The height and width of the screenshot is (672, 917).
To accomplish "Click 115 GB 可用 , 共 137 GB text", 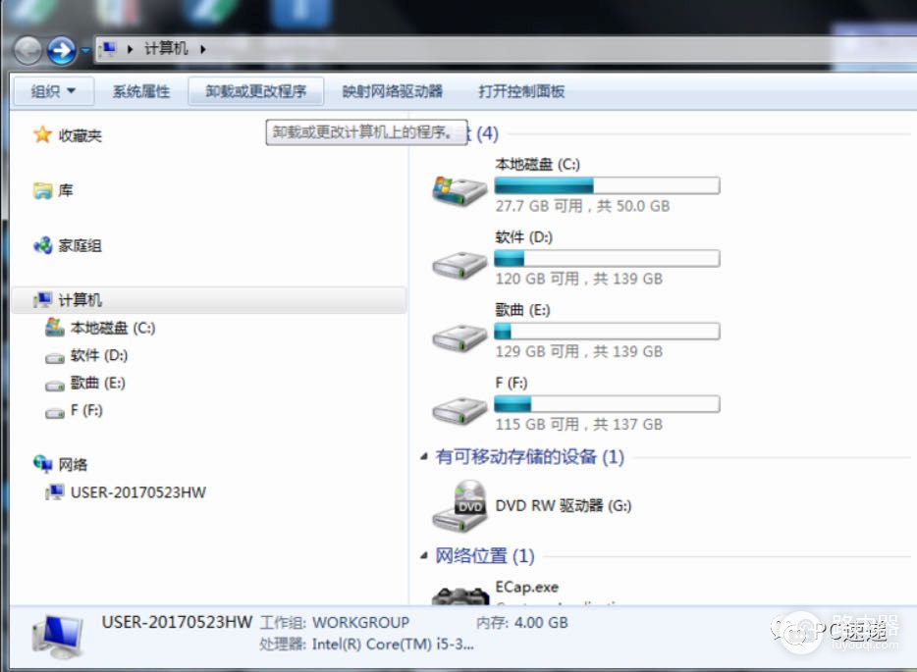I will coord(579,424).
